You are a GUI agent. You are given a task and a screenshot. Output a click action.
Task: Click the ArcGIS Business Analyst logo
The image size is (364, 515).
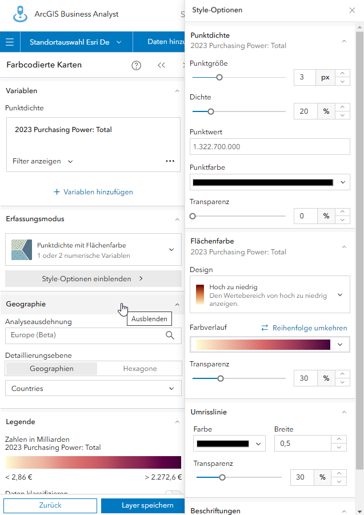tap(20, 14)
